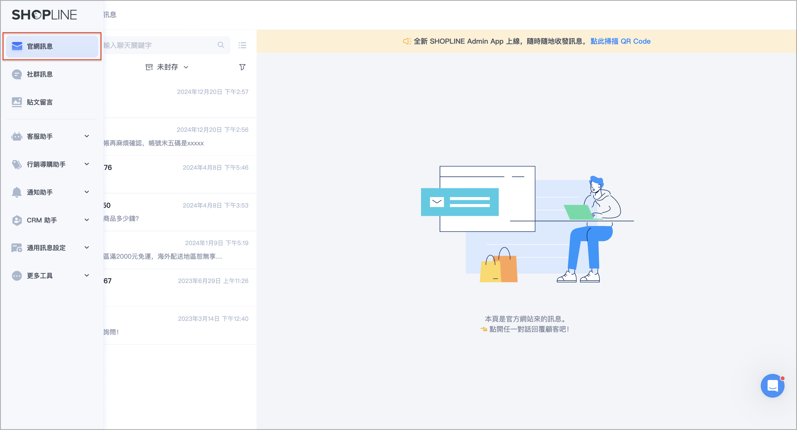Open conversation dated 2024年12月20日 下午2:56
The height and width of the screenshot is (430, 797).
[180, 137]
